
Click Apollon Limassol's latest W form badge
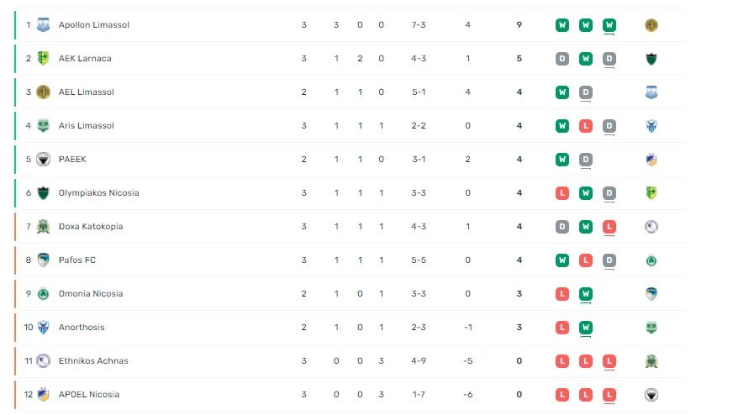click(609, 24)
